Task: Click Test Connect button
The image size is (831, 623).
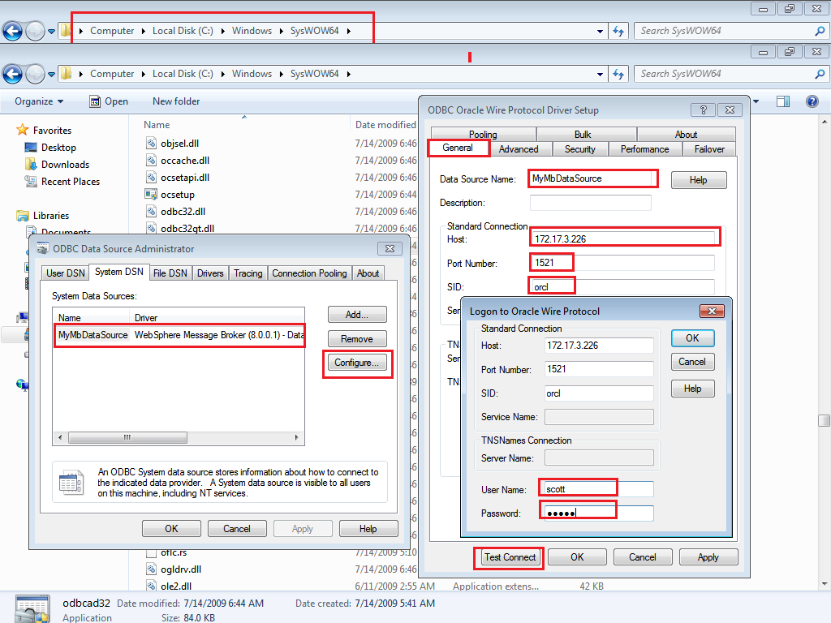Action: (x=510, y=556)
